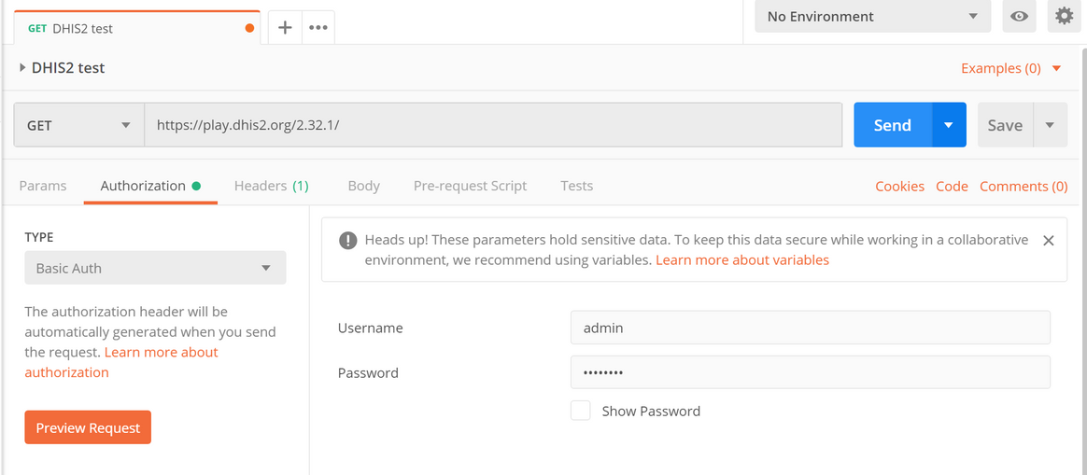The image size is (1087, 475).
Task: Open manage environments gear icon
Action: [x=1064, y=17]
